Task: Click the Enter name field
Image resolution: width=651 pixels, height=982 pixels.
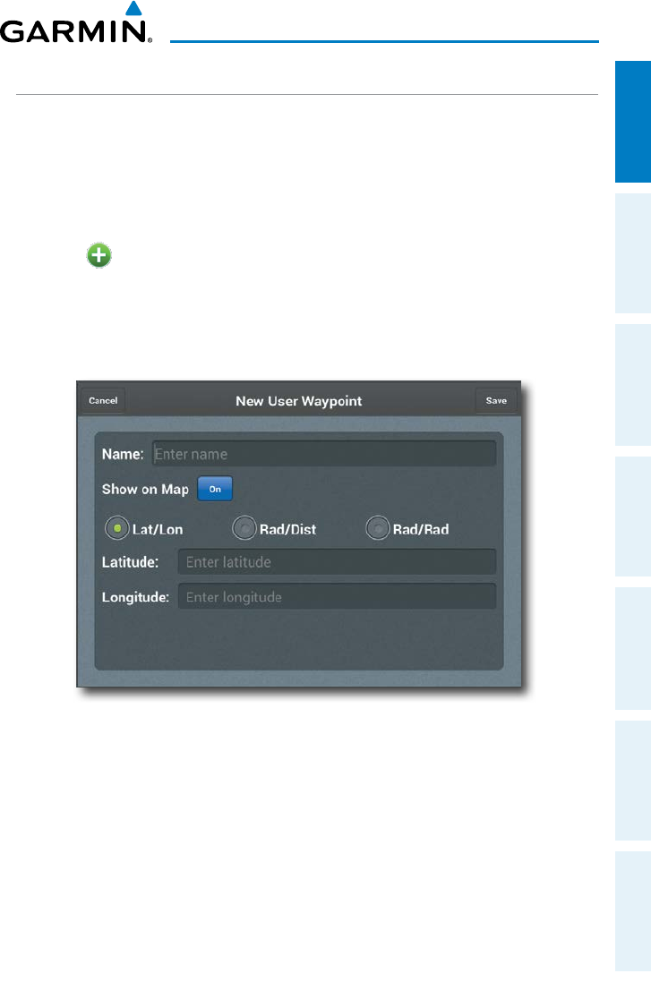Action: (x=324, y=454)
